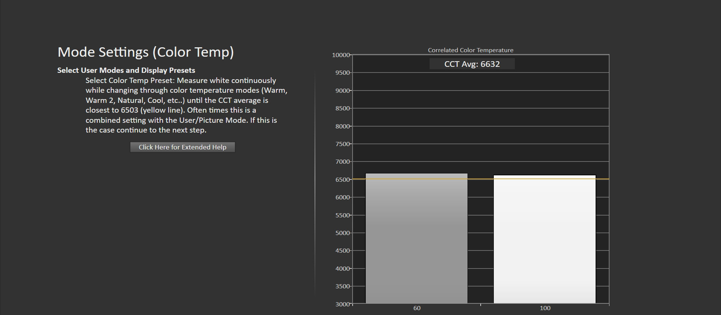Click the 4000 y-axis tick label
This screenshot has width=721, height=315.
342,269
